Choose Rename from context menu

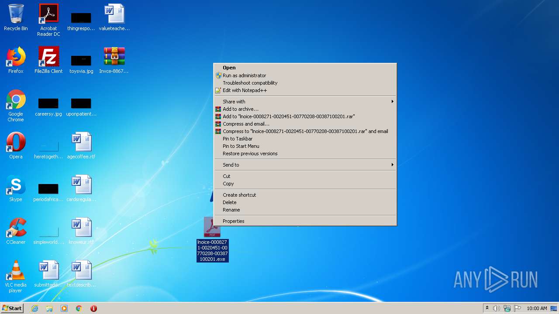pyautogui.click(x=305, y=210)
